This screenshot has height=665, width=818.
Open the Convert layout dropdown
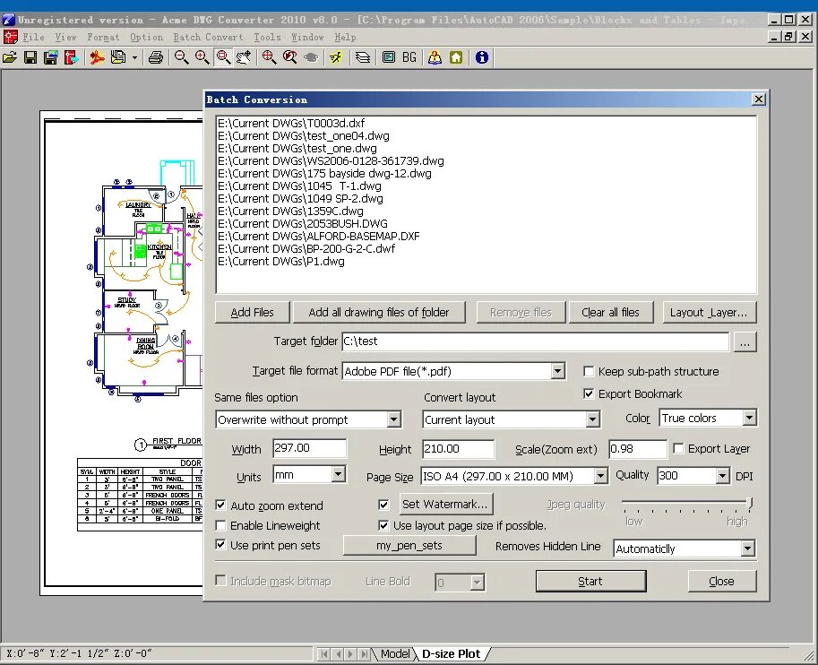click(x=592, y=419)
